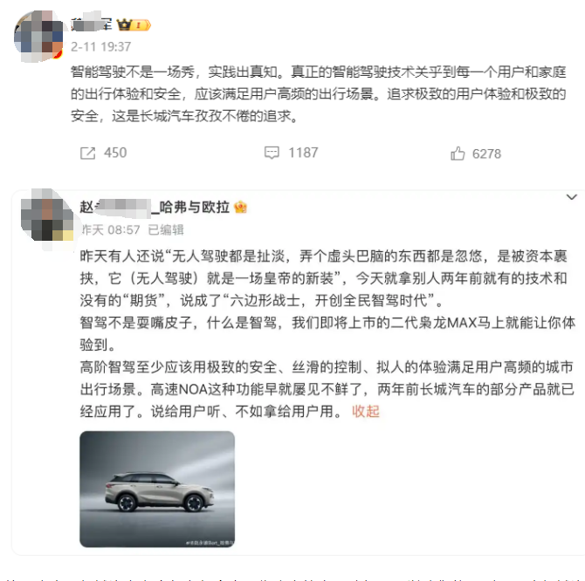Click the top poster's username
The height and width of the screenshot is (581, 585).
tap(92, 24)
